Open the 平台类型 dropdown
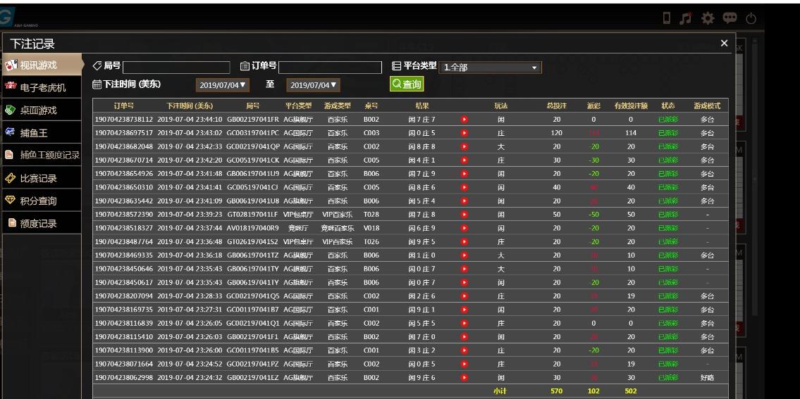 [x=490, y=68]
